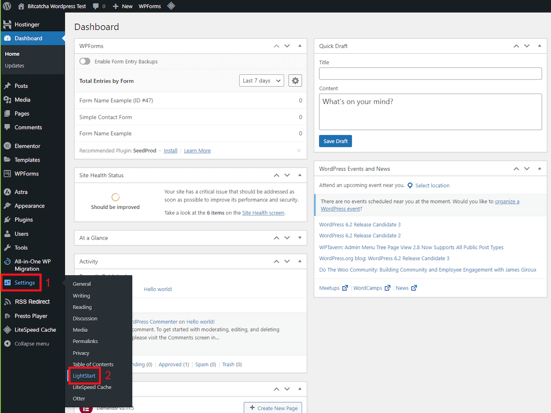Dismiss the SeedProd recommended plugin notice

299,151
